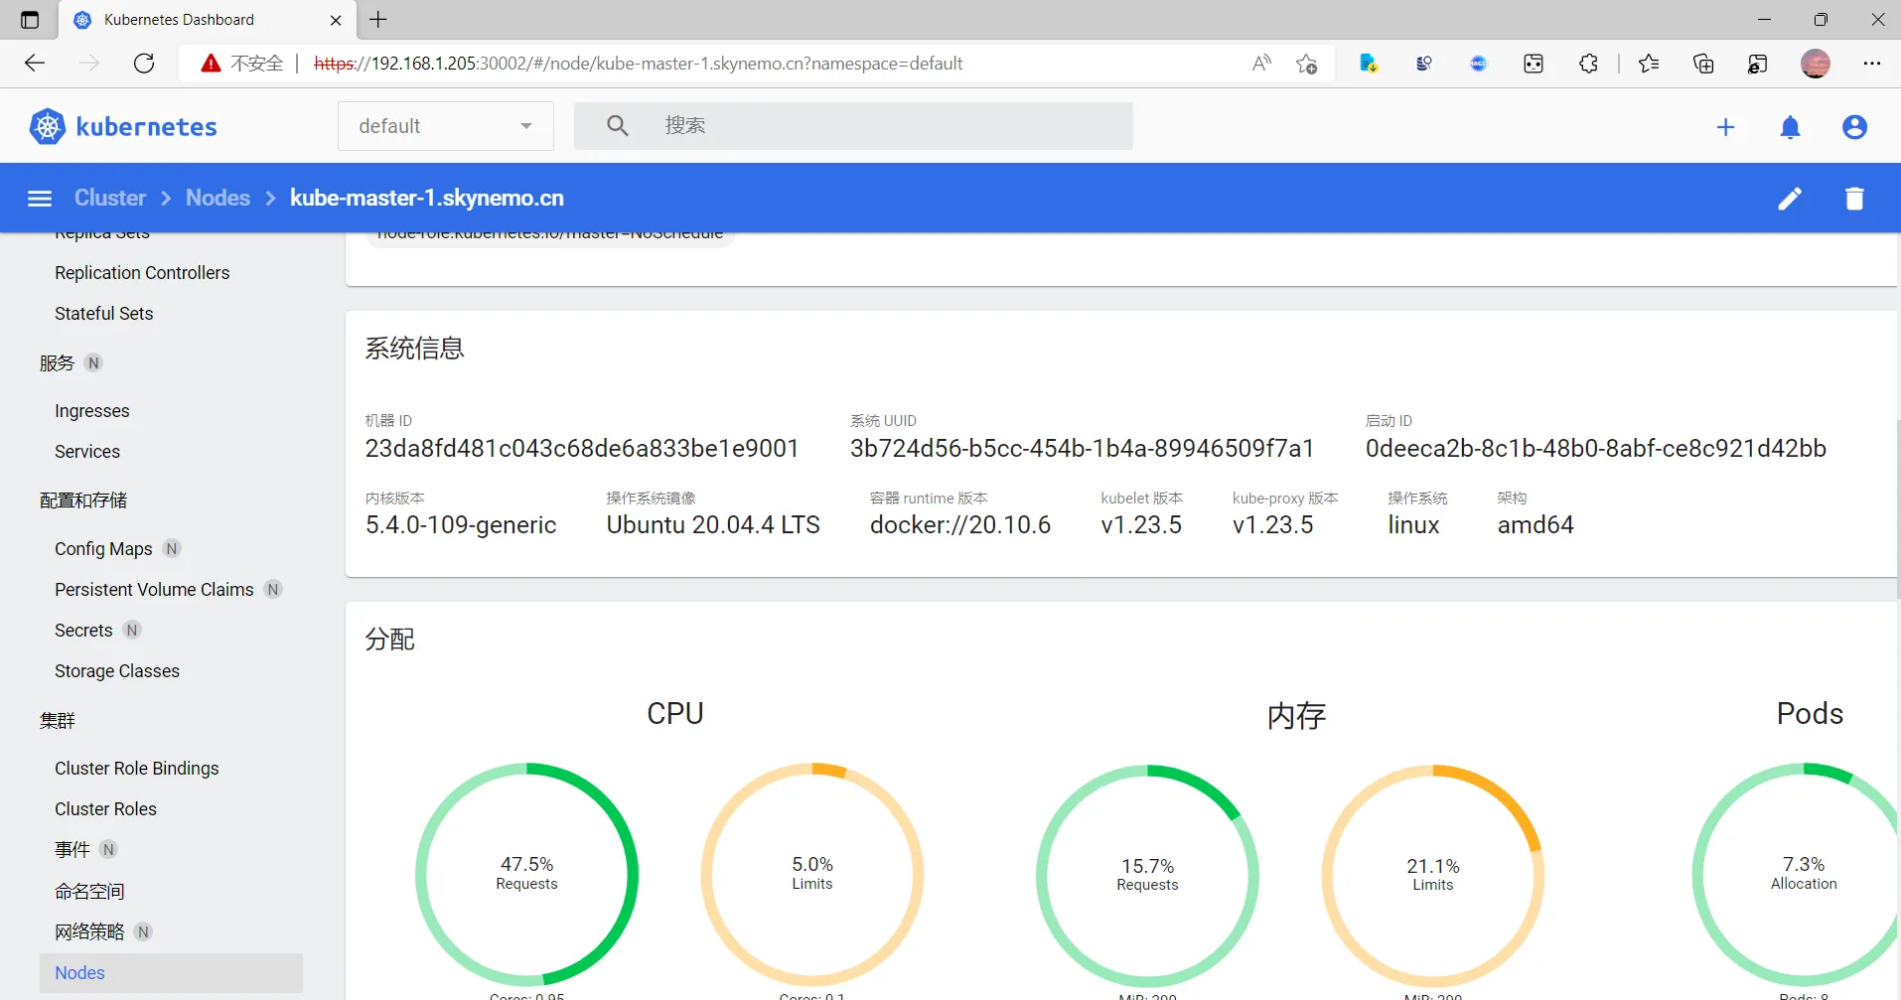Open browser extensions puzzle icon
The height and width of the screenshot is (1000, 1901).
click(x=1588, y=64)
